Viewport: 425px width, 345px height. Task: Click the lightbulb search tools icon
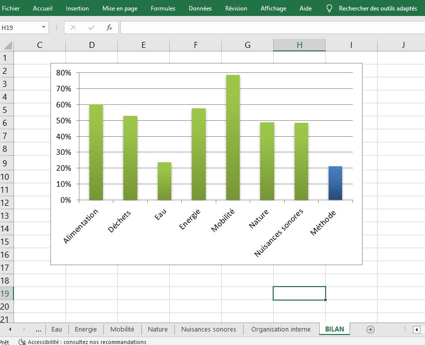[x=329, y=8]
